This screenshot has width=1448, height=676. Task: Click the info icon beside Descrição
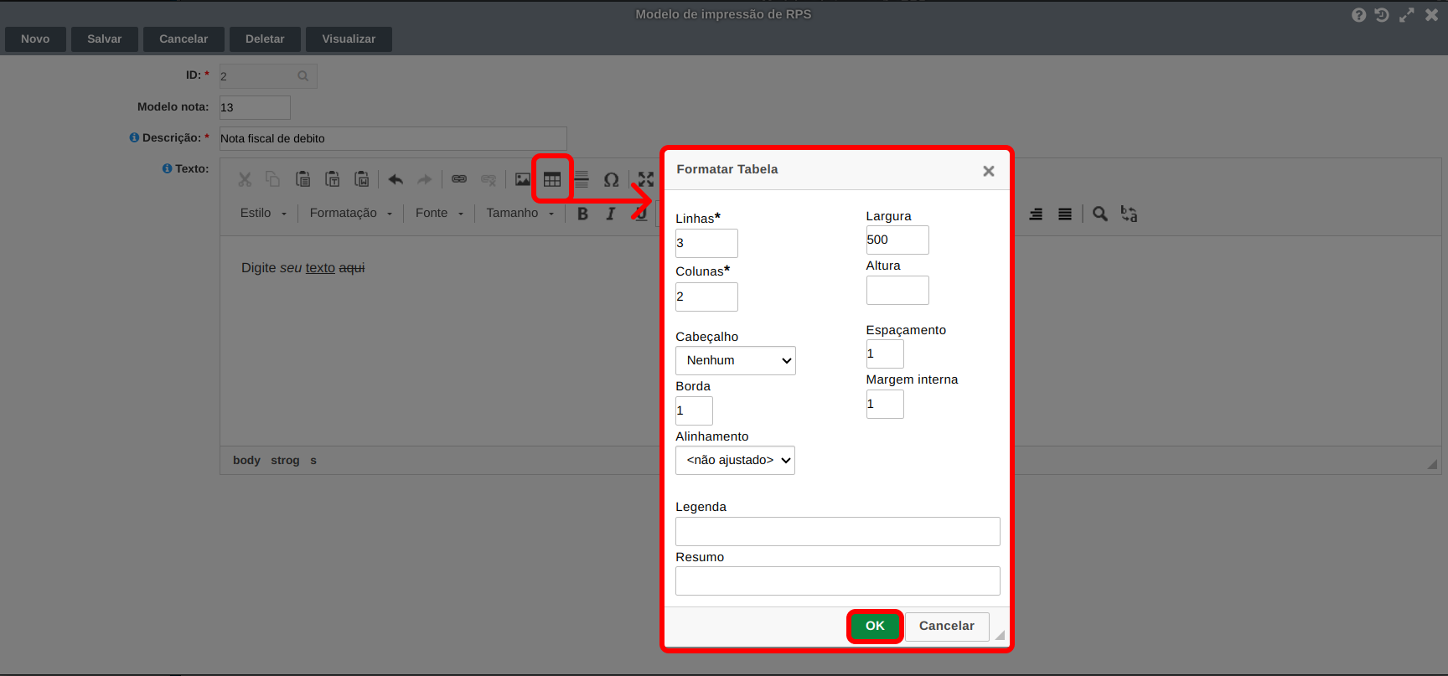tap(134, 137)
